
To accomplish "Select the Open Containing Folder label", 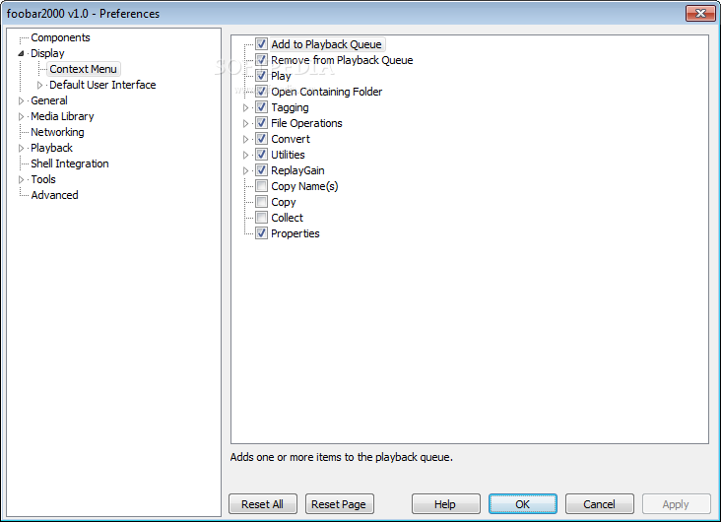I will tap(326, 92).
